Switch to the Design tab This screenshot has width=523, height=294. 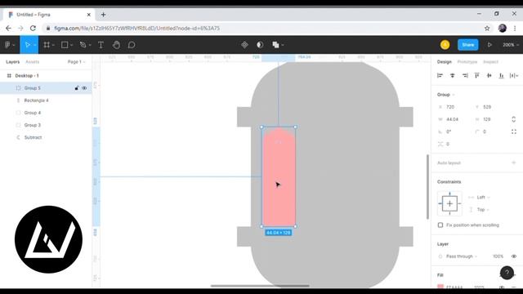pyautogui.click(x=445, y=62)
